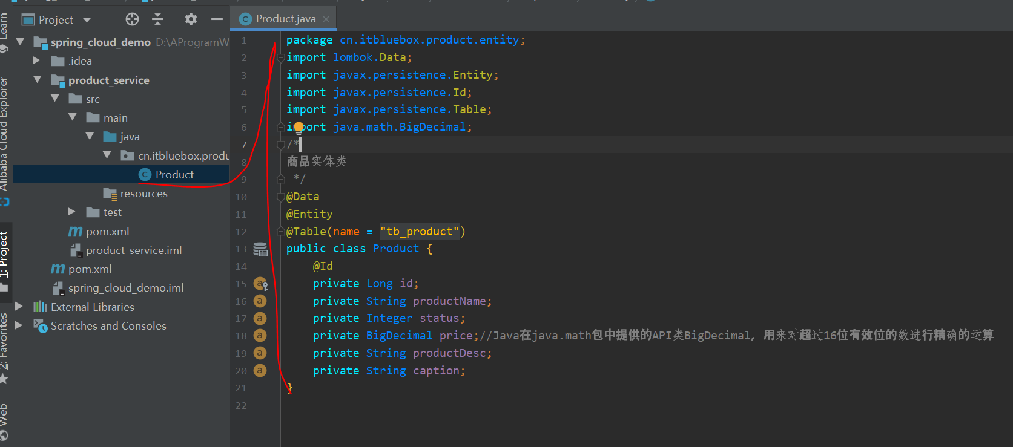Screen dimensions: 1013x447
Task: Fold the annotations block at line 10
Action: [280, 197]
